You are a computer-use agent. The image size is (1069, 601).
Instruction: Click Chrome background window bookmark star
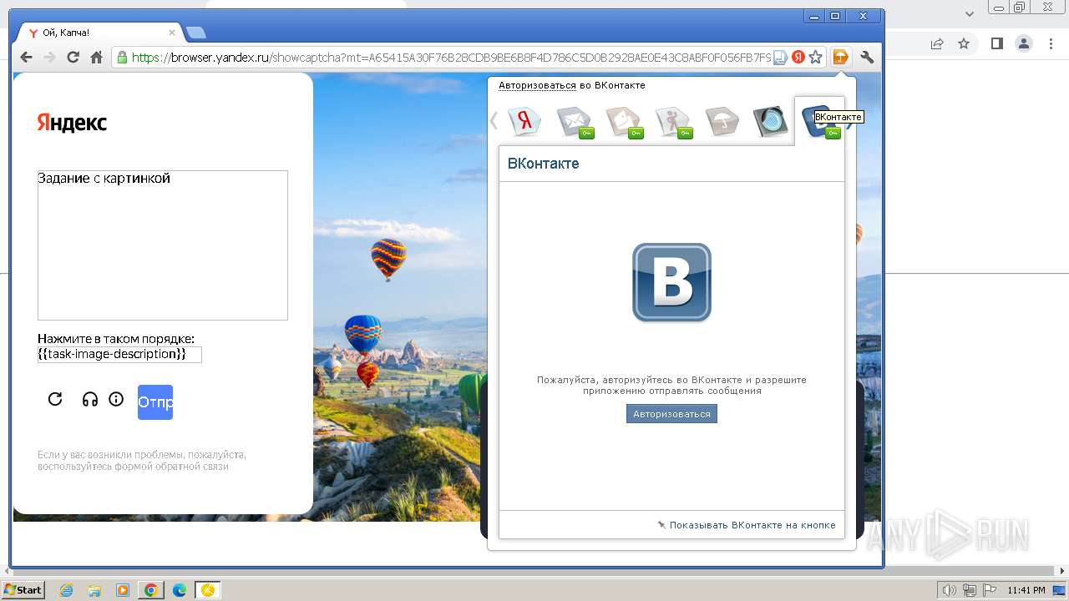964,43
